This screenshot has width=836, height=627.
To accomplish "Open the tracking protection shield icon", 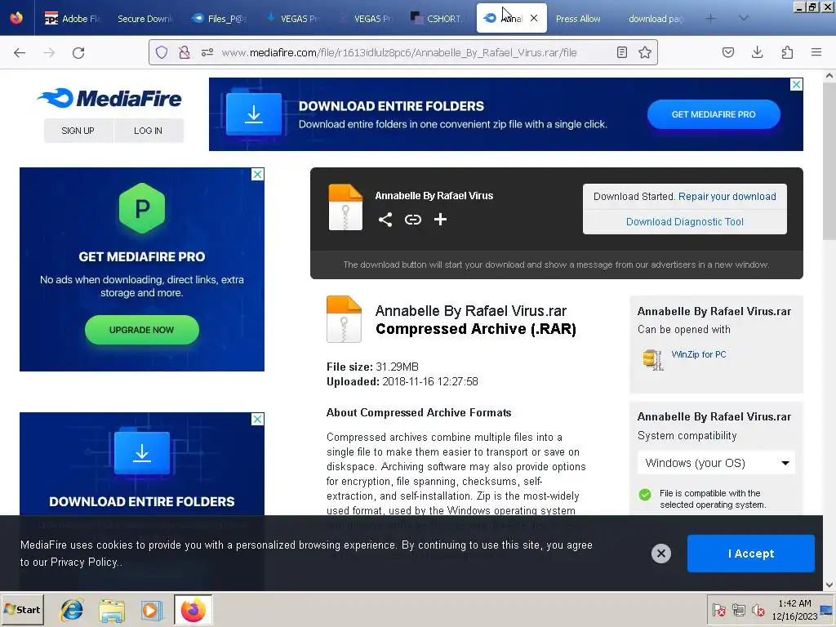I will (x=162, y=52).
